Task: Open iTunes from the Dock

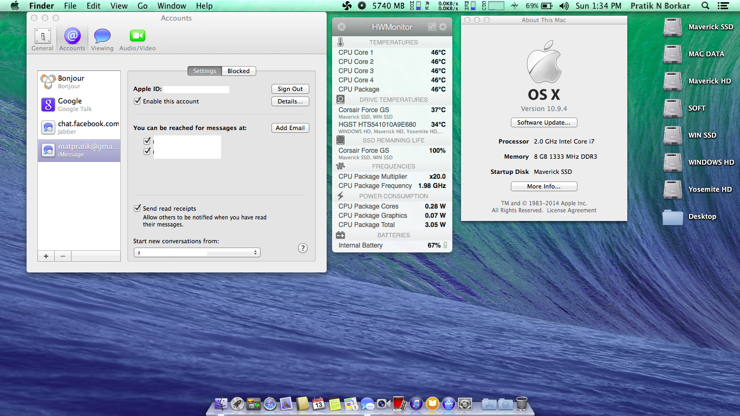Action: coord(416,403)
